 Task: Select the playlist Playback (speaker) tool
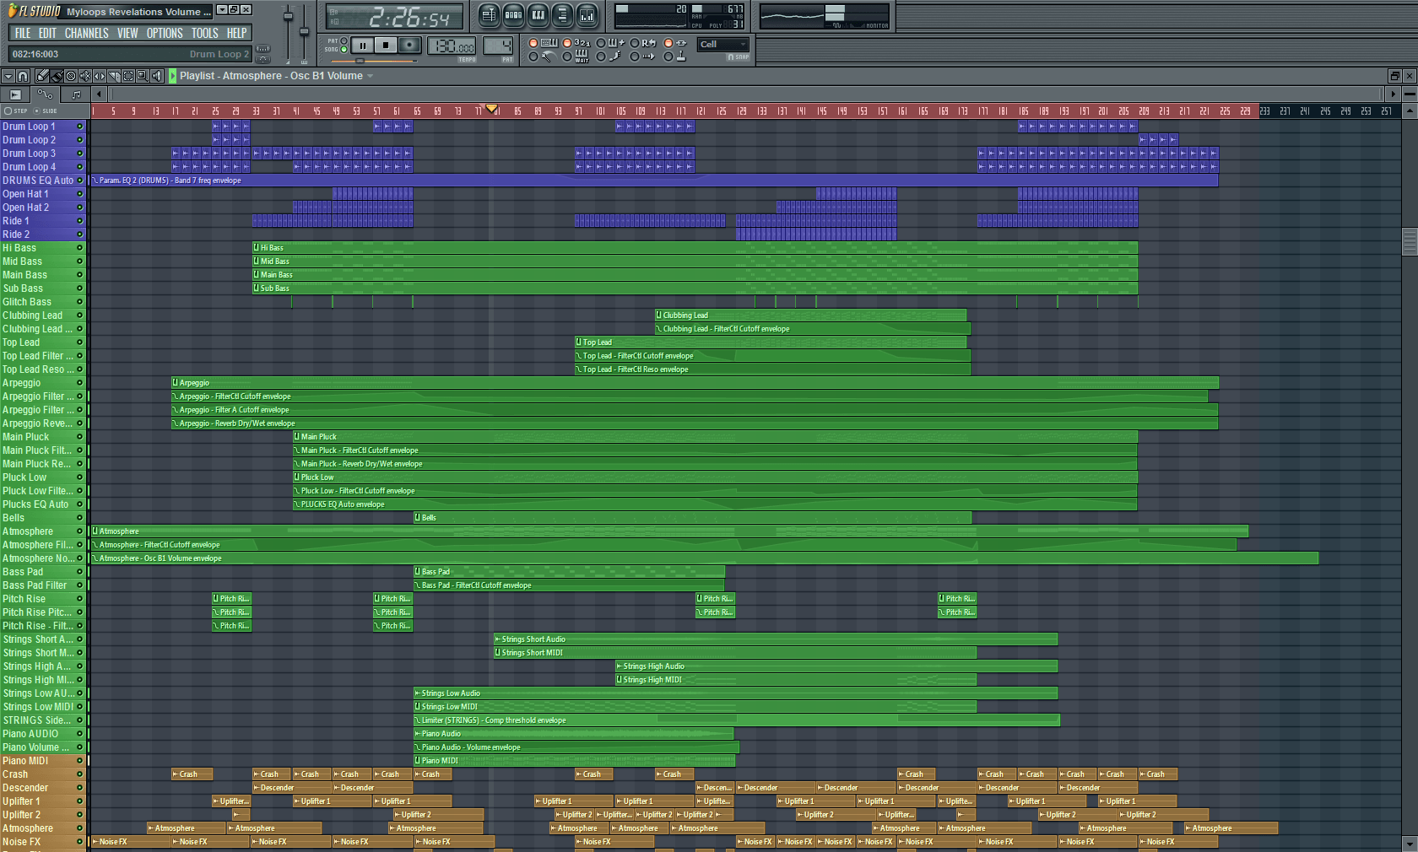click(x=156, y=76)
